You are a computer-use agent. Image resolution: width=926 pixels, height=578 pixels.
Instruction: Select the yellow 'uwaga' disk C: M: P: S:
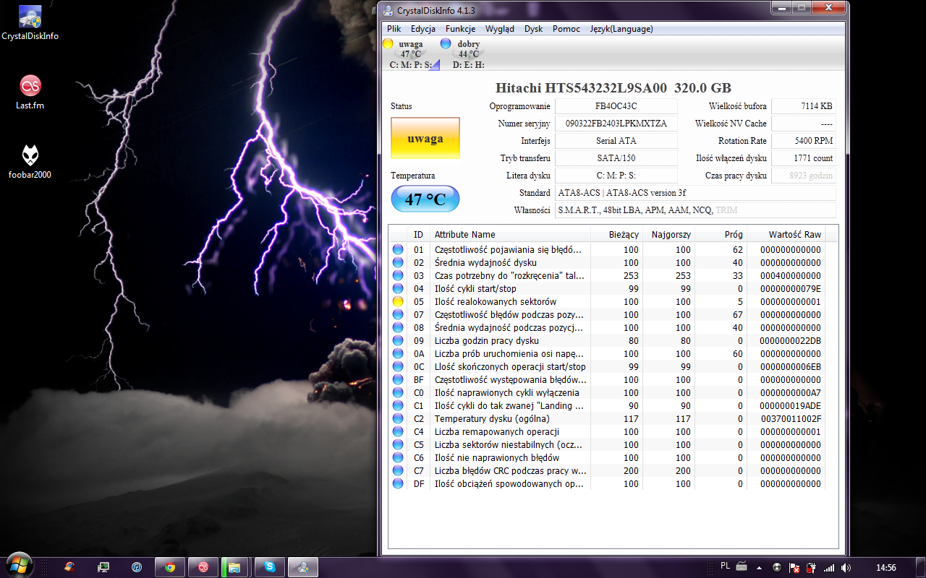[412, 54]
